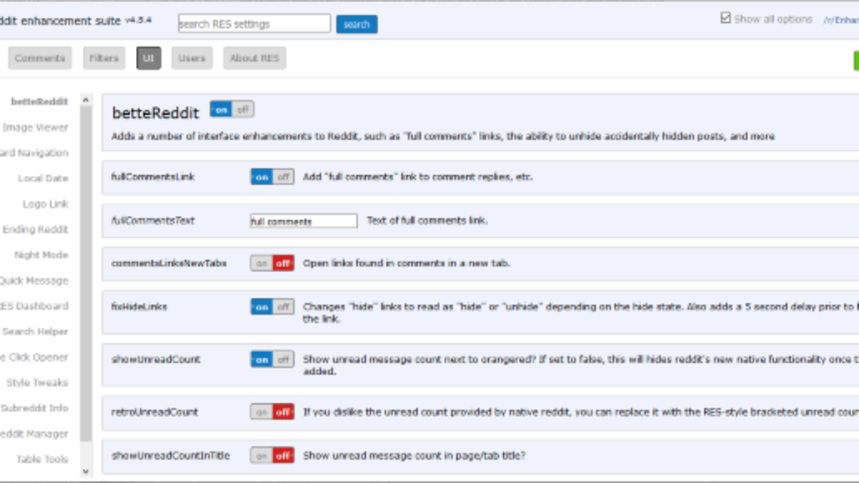Click the module list scroll up arrow

[x=86, y=100]
